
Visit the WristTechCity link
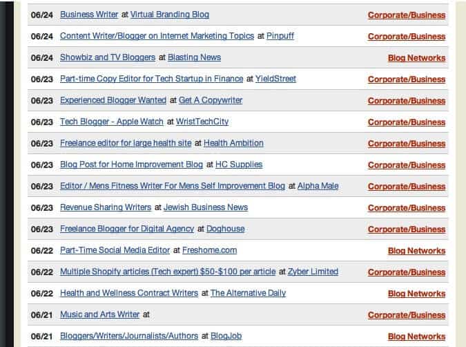(x=202, y=122)
